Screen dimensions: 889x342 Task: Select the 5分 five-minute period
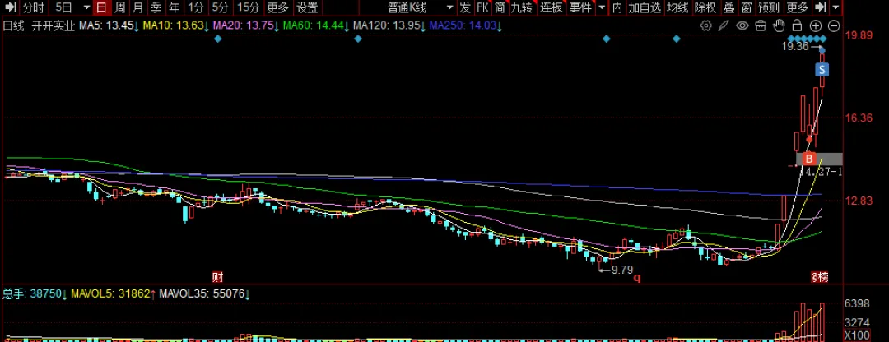(x=220, y=8)
